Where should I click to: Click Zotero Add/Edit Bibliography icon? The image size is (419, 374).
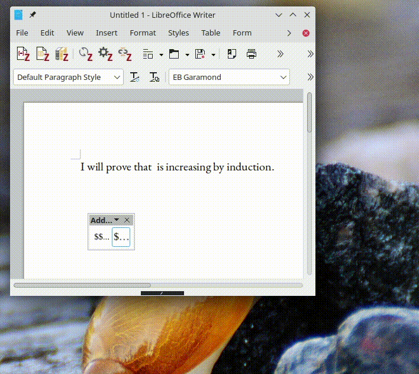click(x=62, y=54)
